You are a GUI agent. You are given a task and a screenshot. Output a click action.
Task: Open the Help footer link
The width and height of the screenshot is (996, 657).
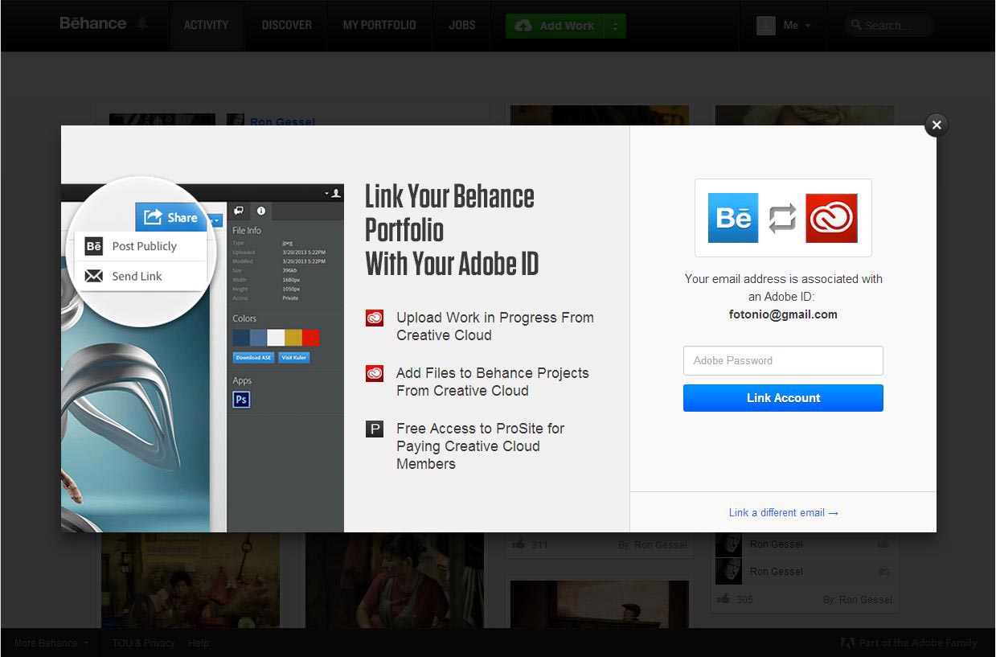(x=199, y=643)
